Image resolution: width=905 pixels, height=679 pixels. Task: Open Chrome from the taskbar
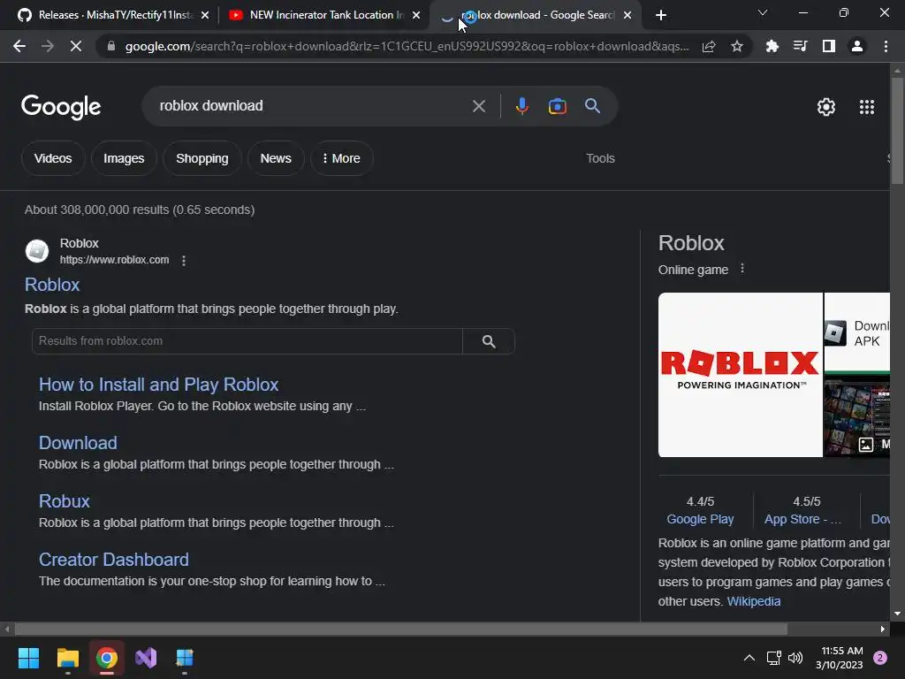[107, 658]
